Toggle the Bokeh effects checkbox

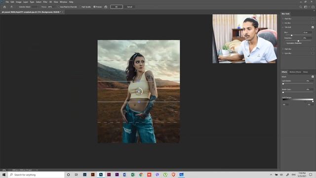point(313,77)
